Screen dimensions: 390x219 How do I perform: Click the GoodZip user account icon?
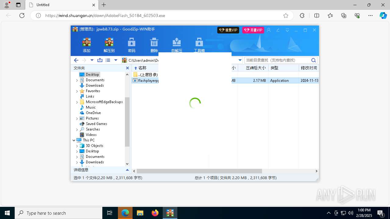[269, 30]
